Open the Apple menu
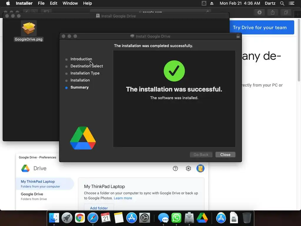The width and height of the screenshot is (301, 226). (8, 3)
